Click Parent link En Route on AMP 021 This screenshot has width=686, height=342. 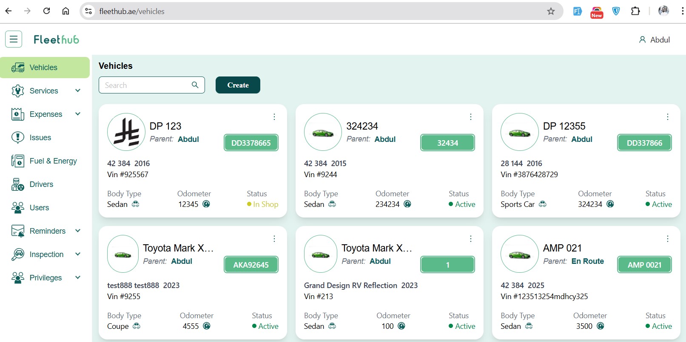587,261
